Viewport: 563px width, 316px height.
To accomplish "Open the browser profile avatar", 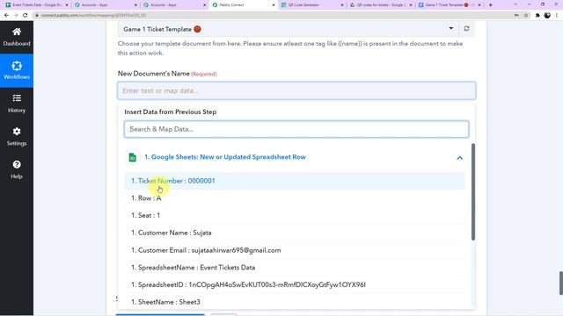I will 547,16.
